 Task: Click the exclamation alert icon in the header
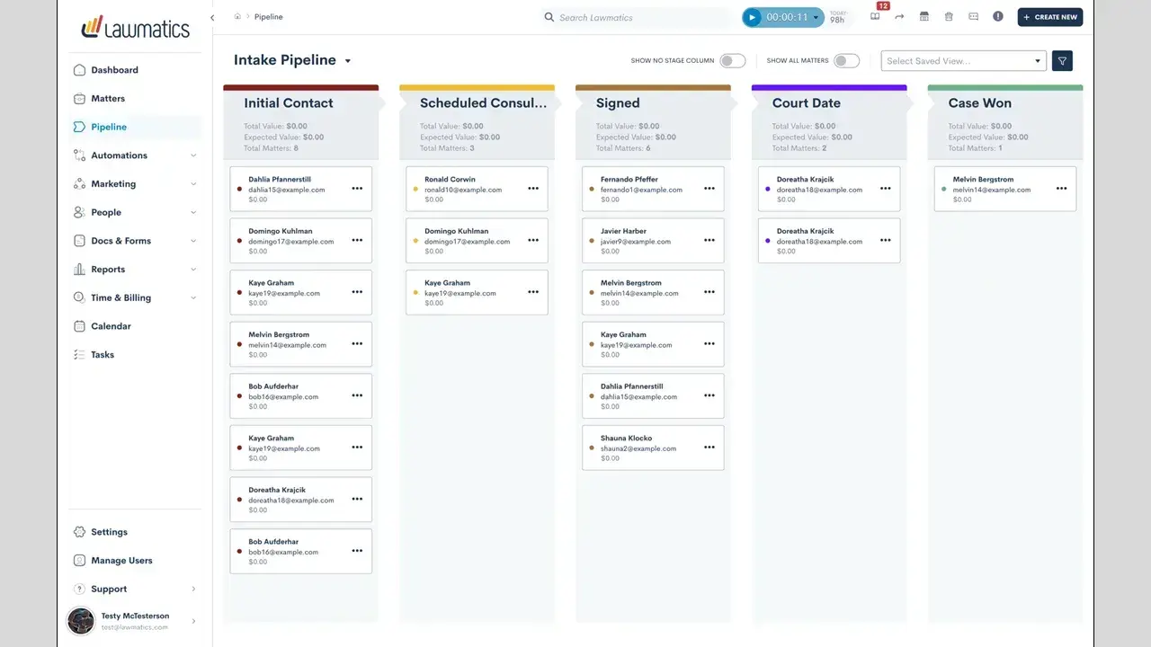(x=997, y=16)
